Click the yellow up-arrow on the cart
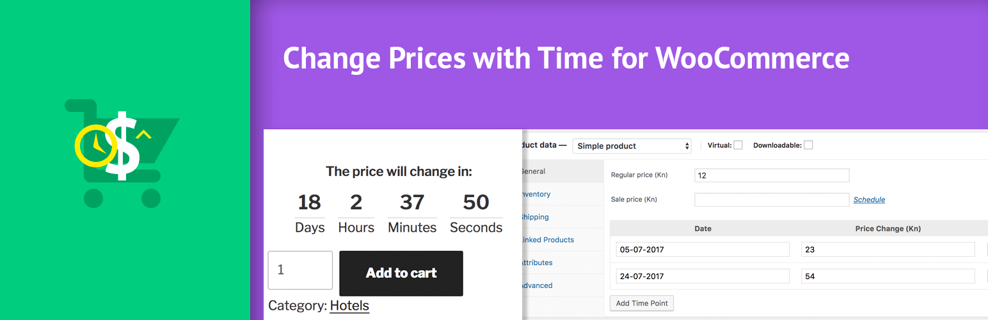The height and width of the screenshot is (320, 988). pyautogui.click(x=144, y=134)
